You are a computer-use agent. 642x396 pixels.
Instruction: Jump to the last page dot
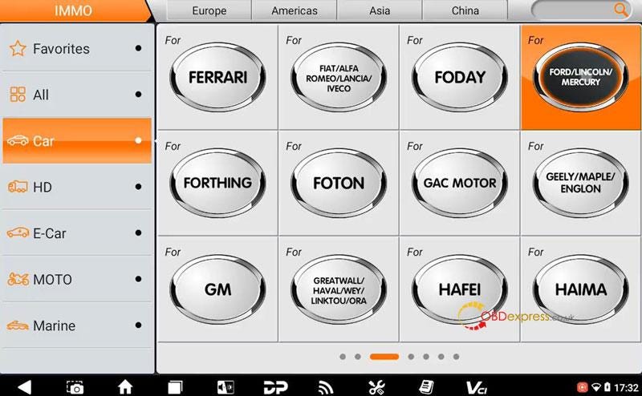coord(456,357)
